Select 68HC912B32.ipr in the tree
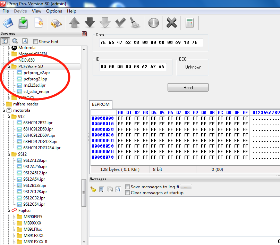 pyautogui.click(x=38, y=123)
